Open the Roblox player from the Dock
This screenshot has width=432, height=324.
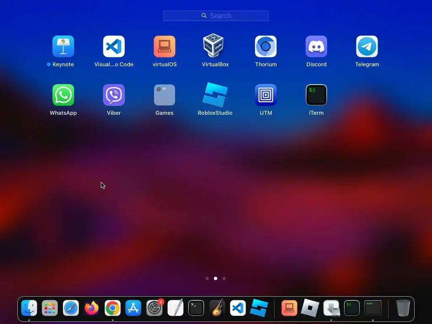click(310, 308)
